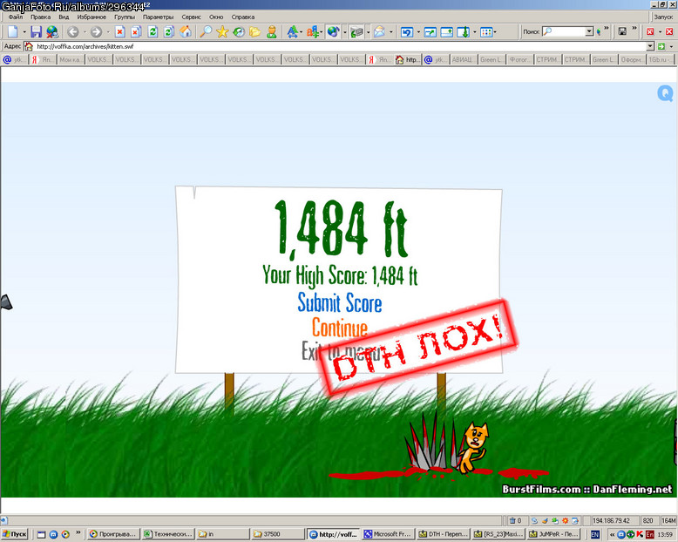
Task: Click the blue undo arrow window icon
Action: point(406,32)
